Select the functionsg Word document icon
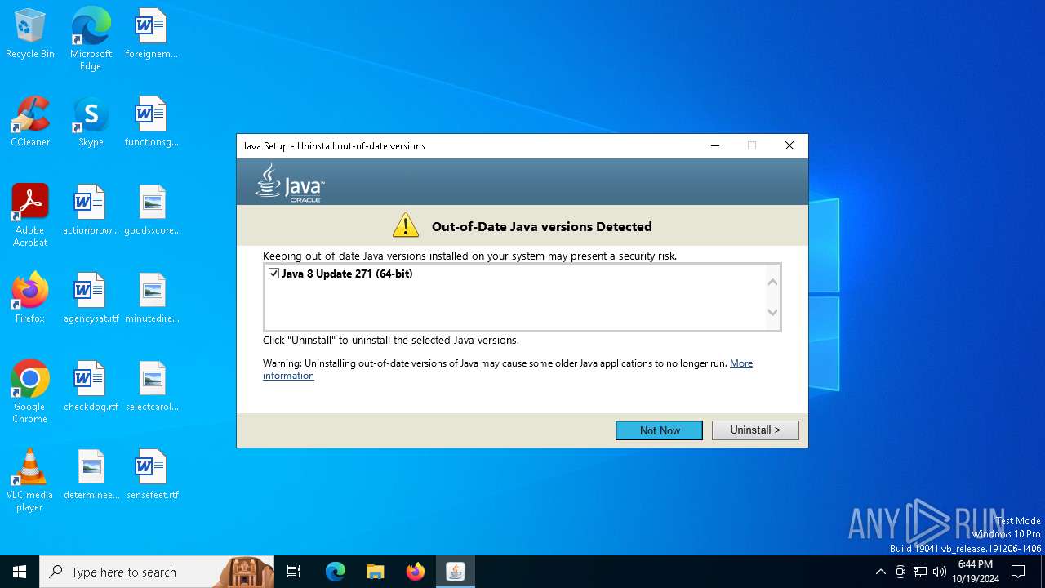Screen dimensions: 1045x588 tap(151, 122)
